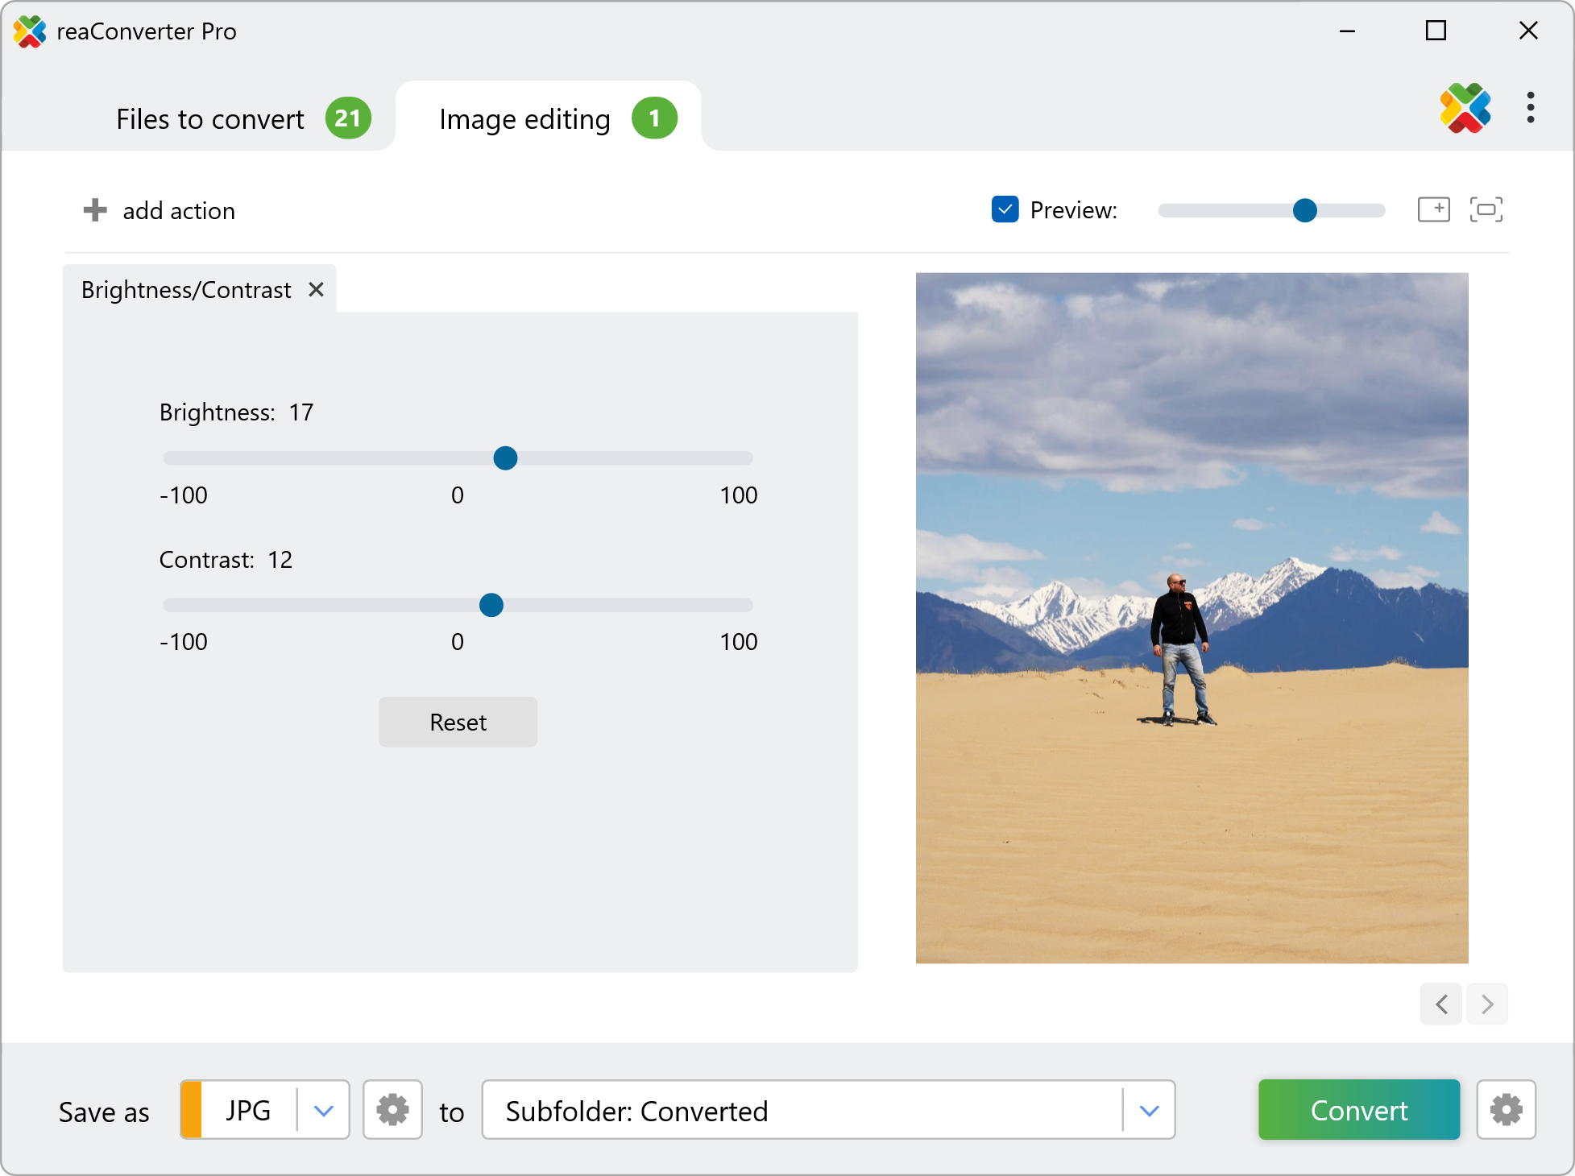Select the Image editing tab
Image resolution: width=1575 pixels, height=1176 pixels.
click(x=525, y=119)
